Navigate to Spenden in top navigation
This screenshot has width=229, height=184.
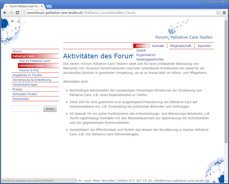[x=204, y=46]
